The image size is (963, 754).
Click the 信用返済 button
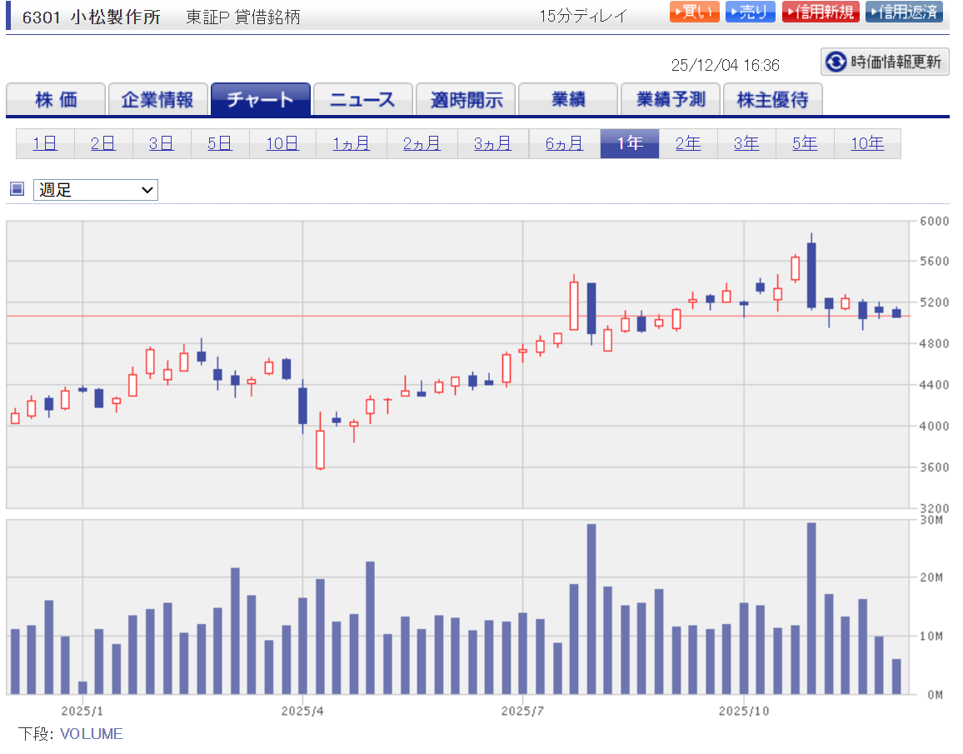(x=904, y=12)
